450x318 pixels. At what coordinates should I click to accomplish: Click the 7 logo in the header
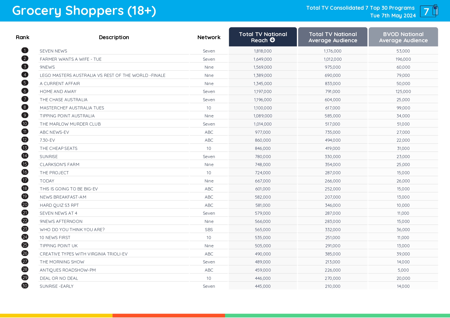point(428,11)
